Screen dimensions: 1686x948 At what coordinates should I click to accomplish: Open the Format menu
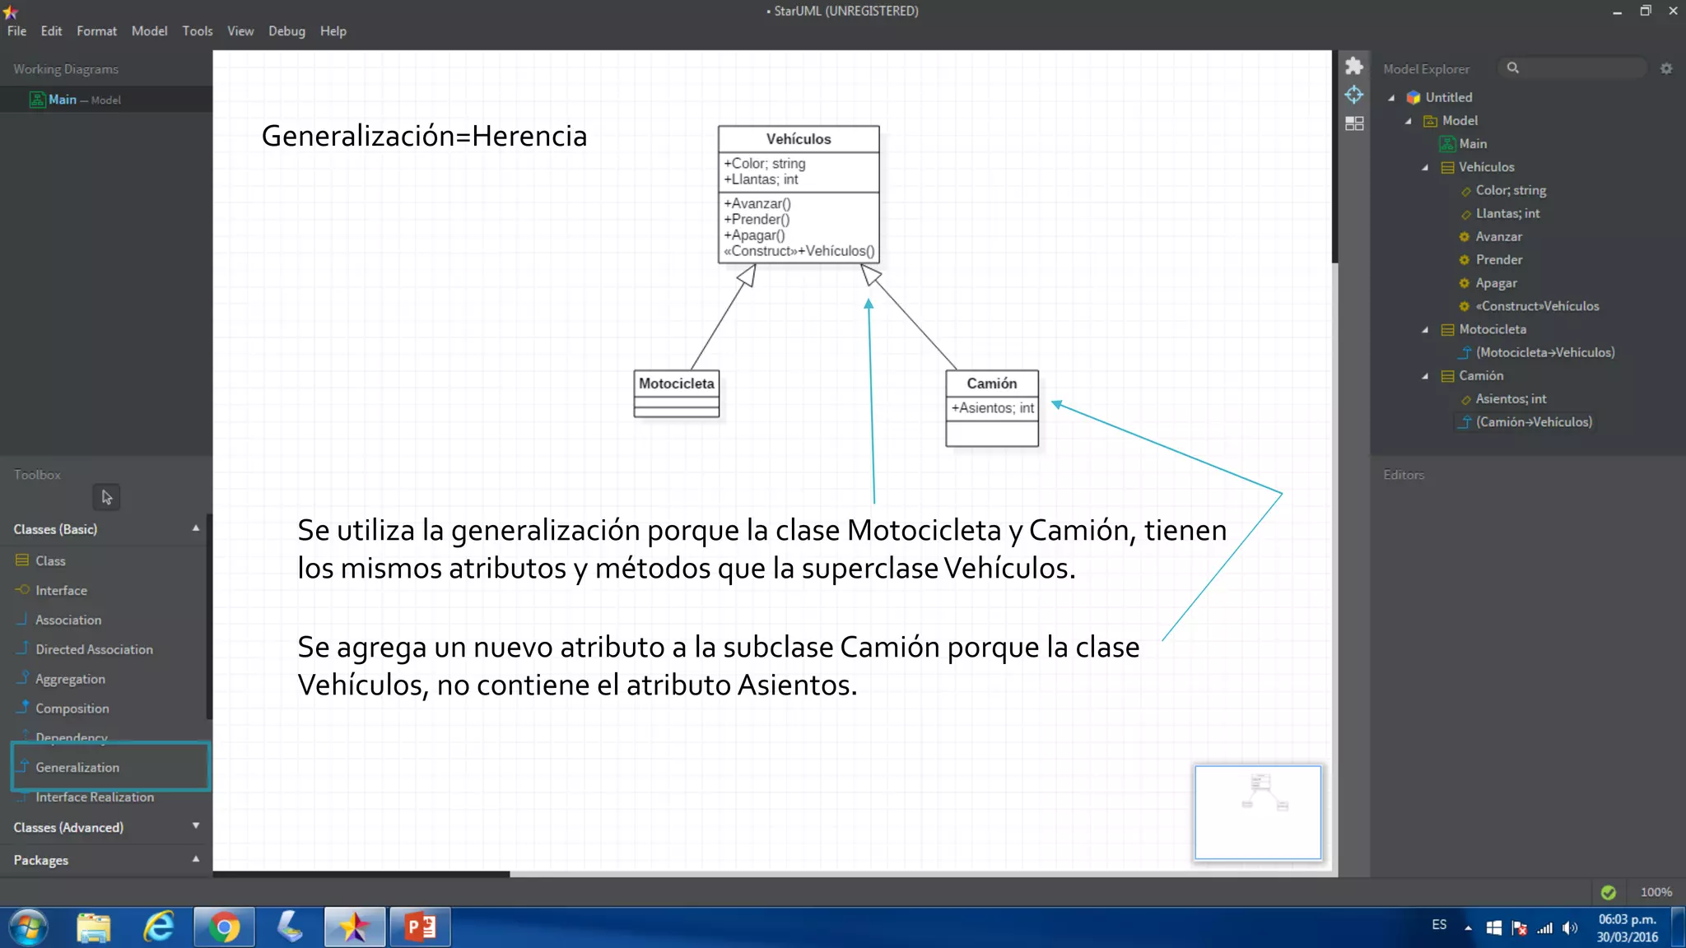click(96, 31)
